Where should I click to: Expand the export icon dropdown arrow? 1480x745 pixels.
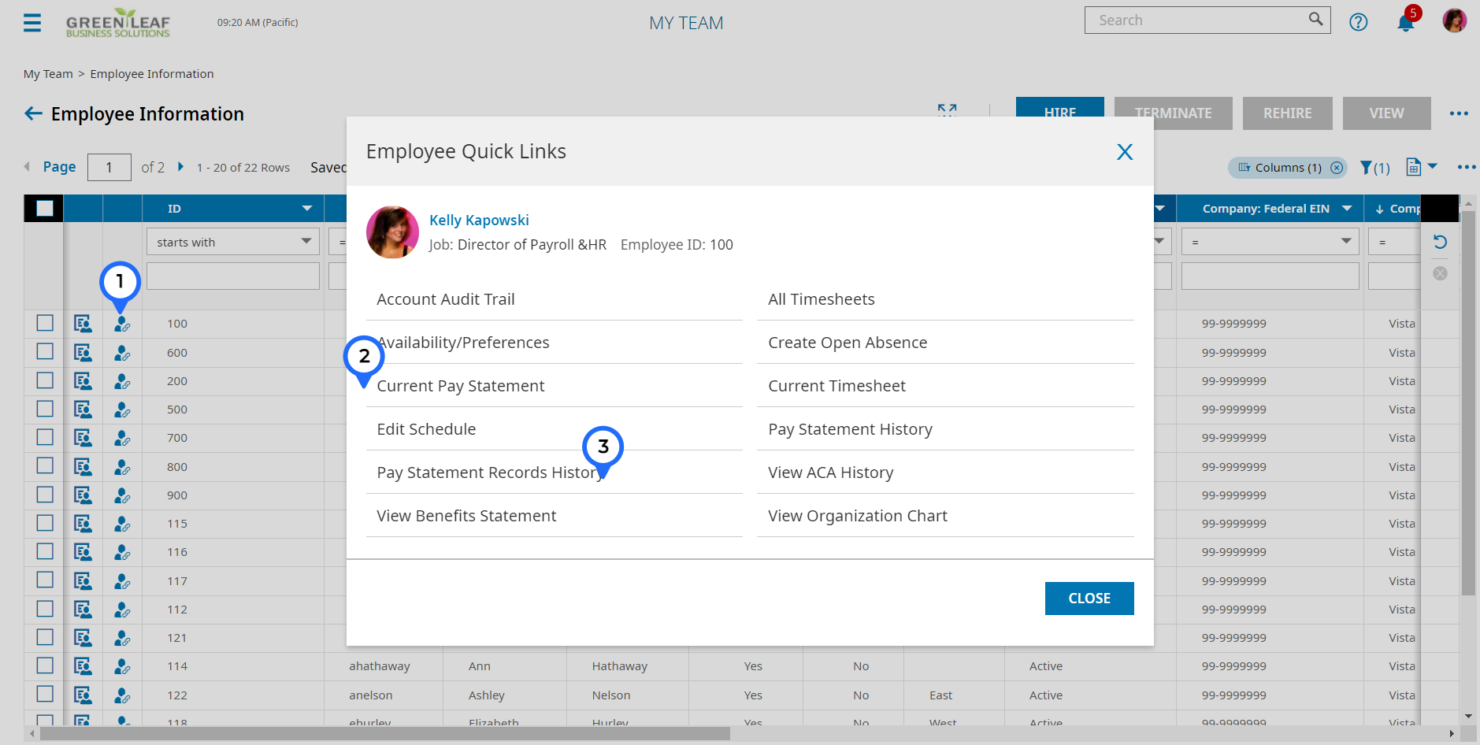(x=1433, y=166)
